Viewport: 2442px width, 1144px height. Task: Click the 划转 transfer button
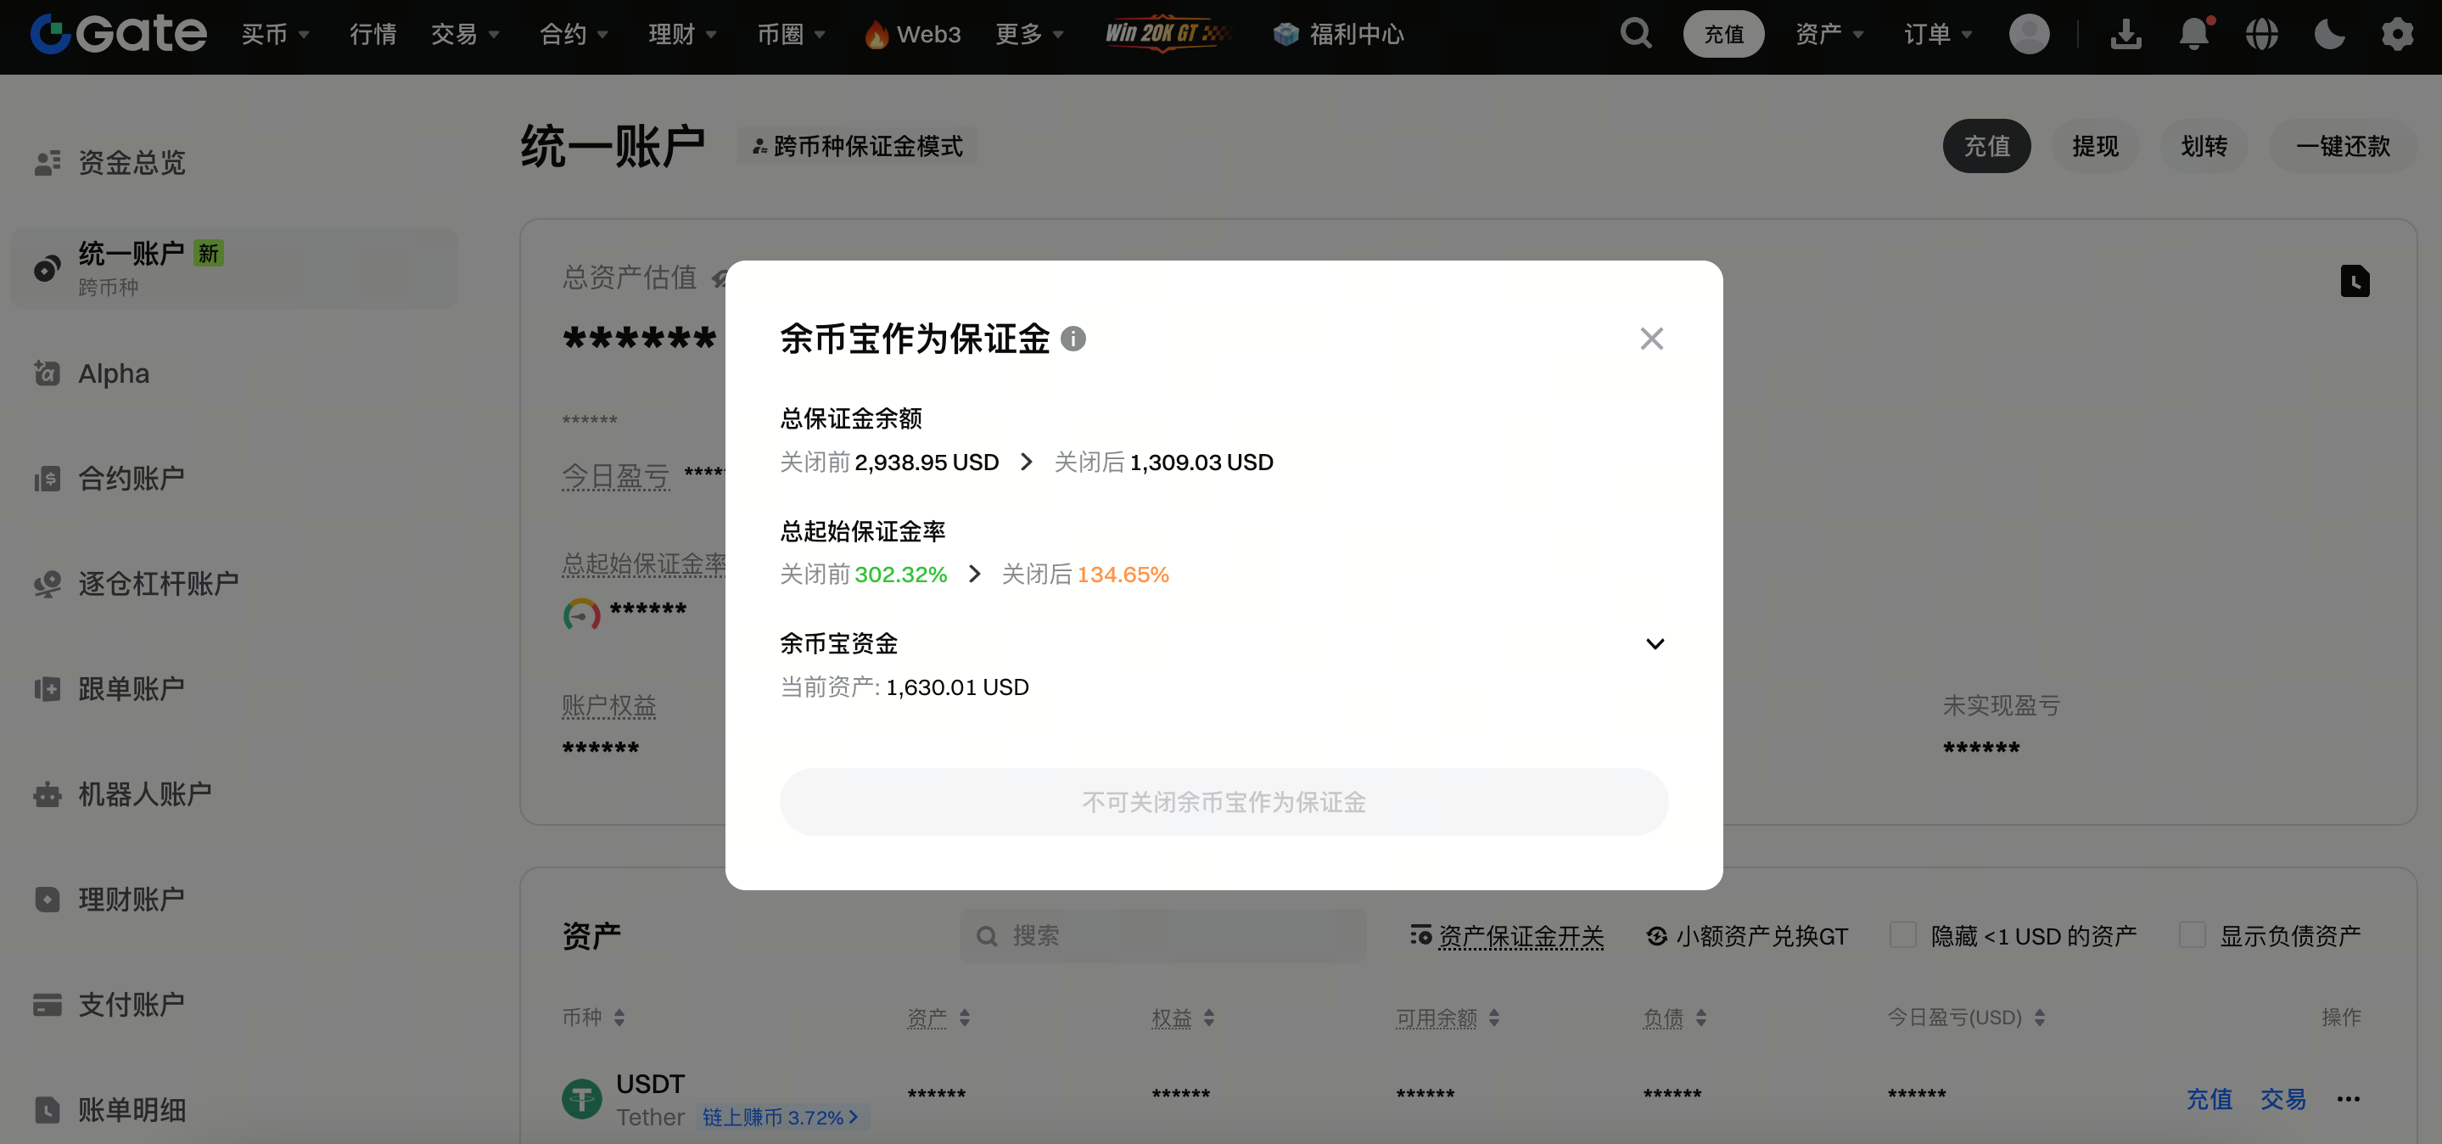(2203, 146)
